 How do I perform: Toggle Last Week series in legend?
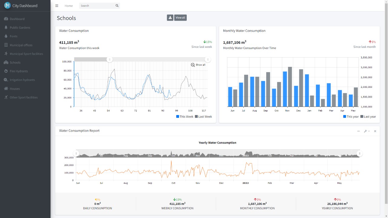click(203, 117)
